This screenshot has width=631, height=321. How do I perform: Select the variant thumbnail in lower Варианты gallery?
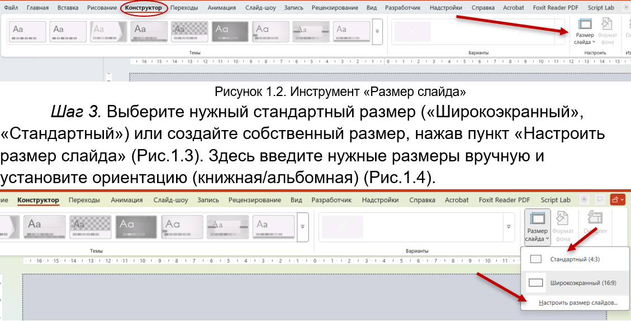click(x=342, y=227)
